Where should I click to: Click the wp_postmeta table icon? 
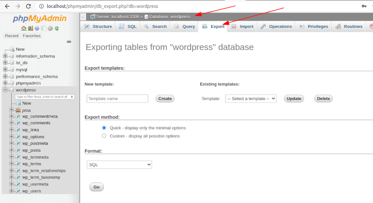[x=18, y=143]
